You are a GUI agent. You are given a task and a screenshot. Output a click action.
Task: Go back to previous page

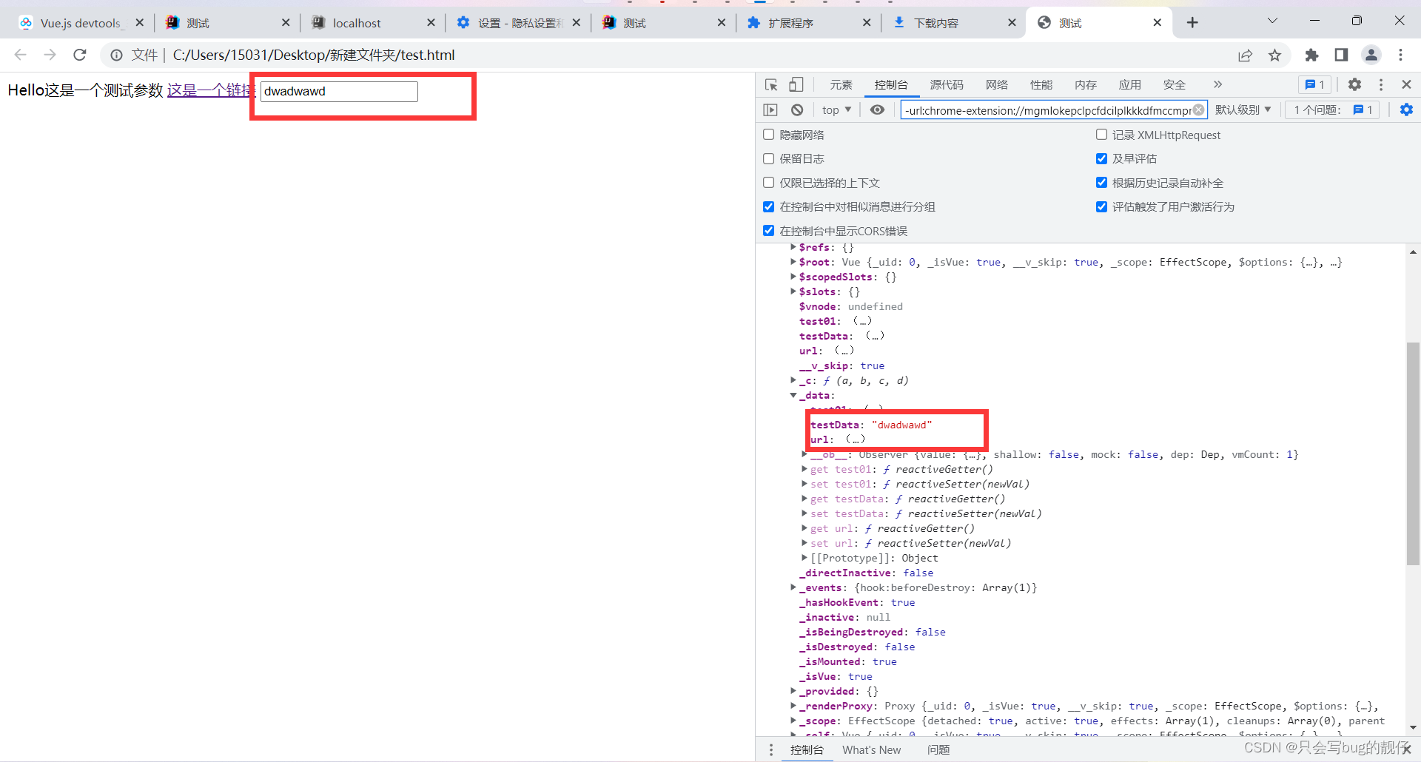(21, 55)
